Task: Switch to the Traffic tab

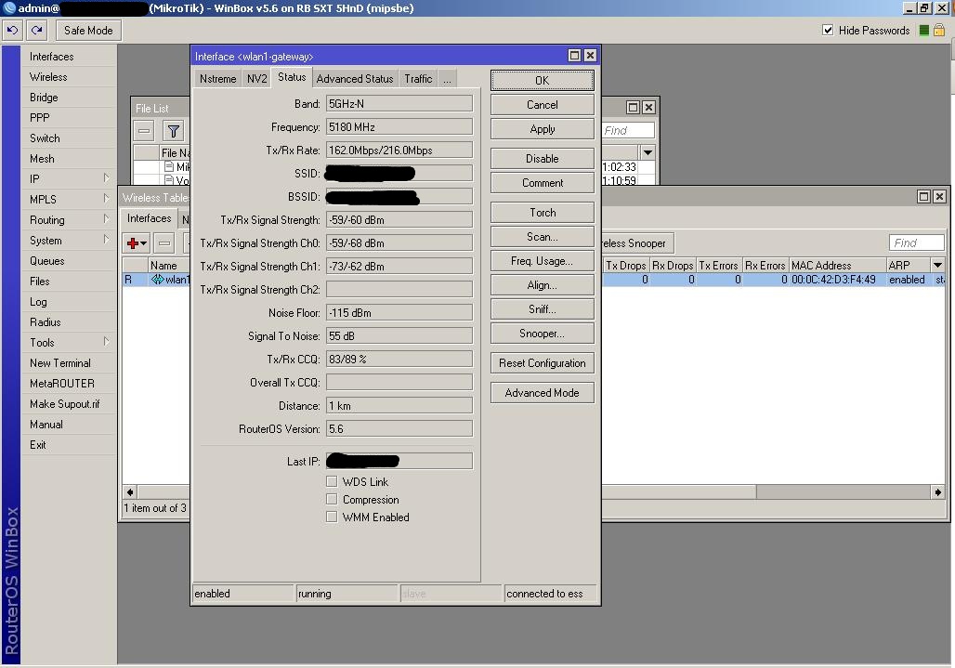Action: 418,79
